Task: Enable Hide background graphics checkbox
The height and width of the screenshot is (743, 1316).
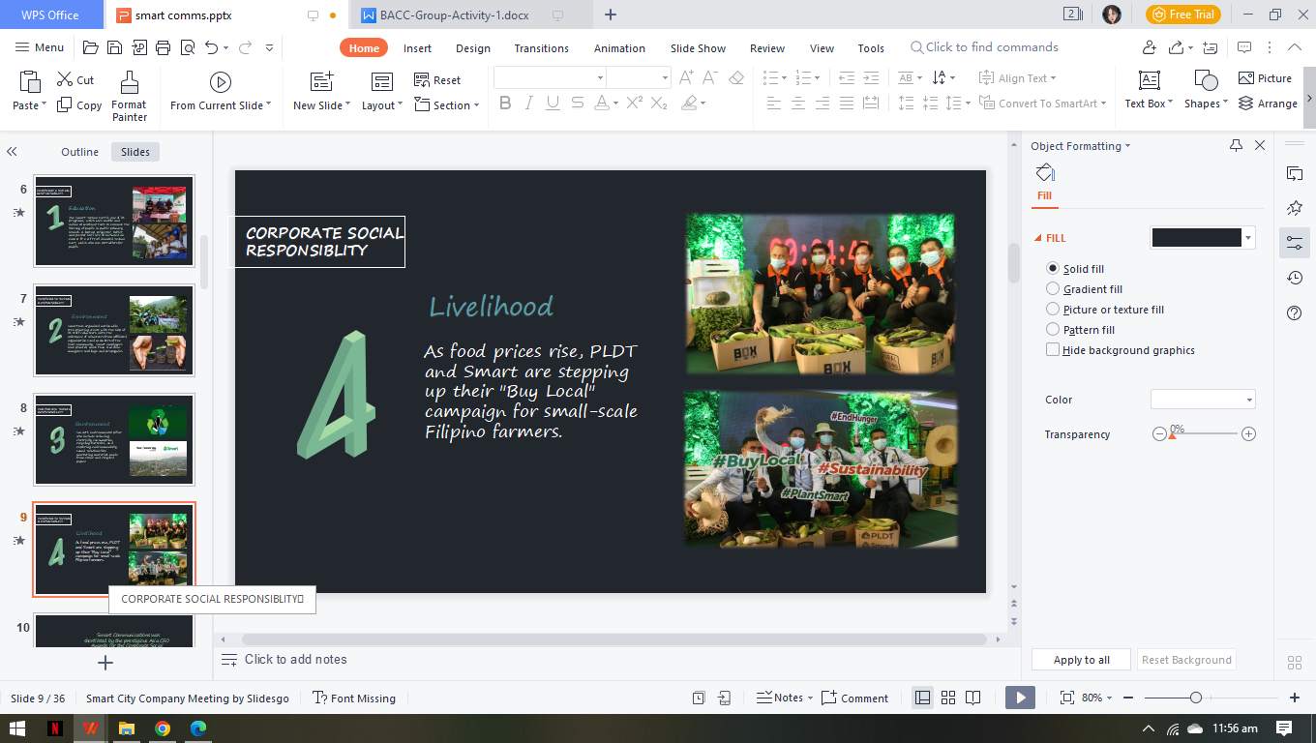Action: (x=1053, y=350)
